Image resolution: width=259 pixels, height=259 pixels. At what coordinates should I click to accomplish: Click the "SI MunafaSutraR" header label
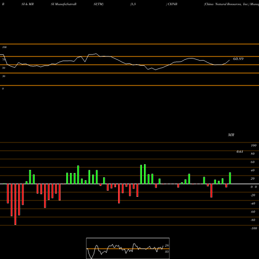64,4
